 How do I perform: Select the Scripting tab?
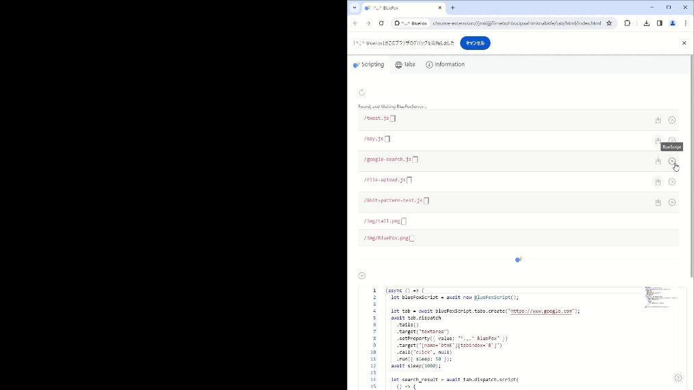368,64
